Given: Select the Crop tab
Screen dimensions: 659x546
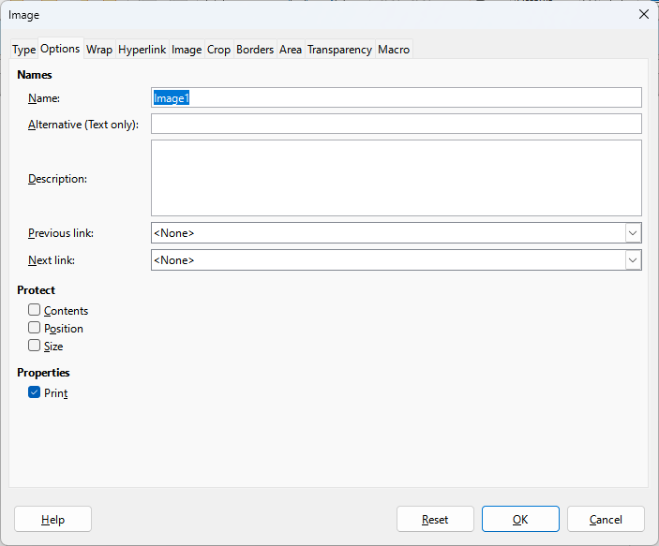Looking at the screenshot, I should click(218, 50).
